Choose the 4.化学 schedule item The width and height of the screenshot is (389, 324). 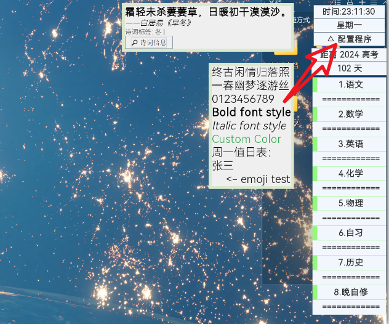coord(351,173)
